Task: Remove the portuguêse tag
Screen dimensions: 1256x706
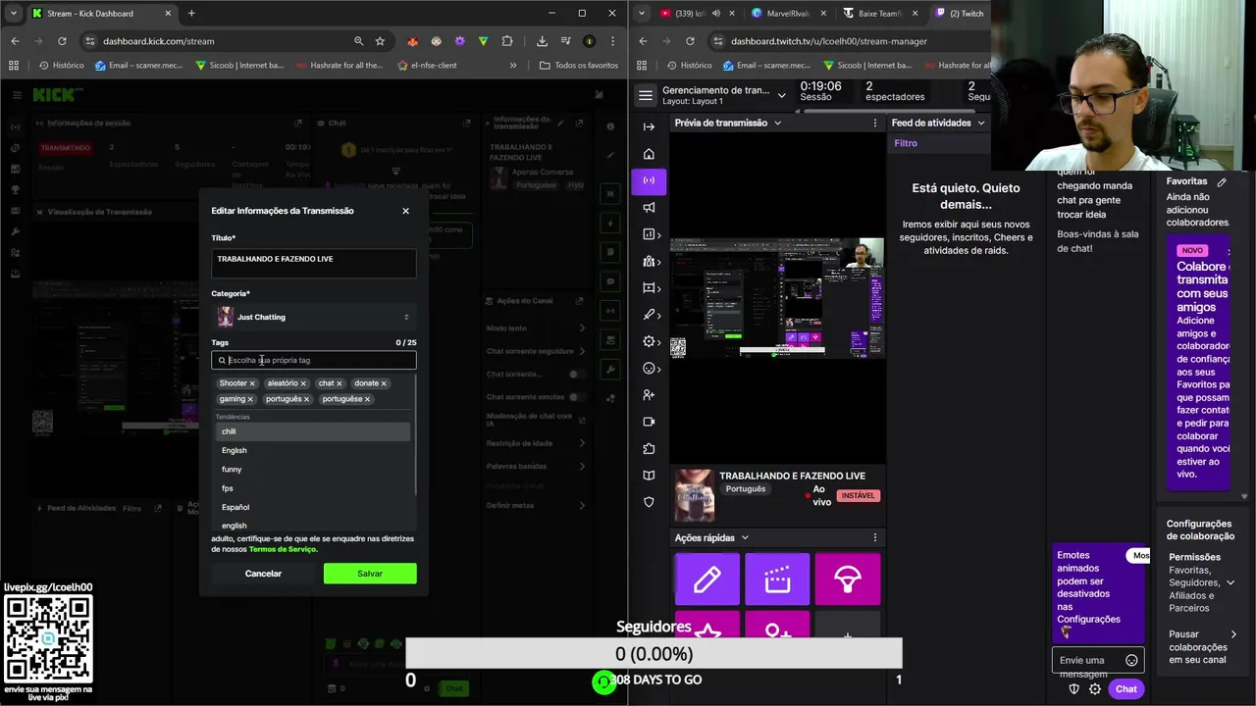Action: pyautogui.click(x=367, y=399)
